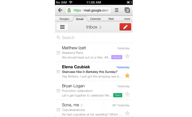Open the Sona, me conversation
The image size is (192, 117).
tap(94, 109)
